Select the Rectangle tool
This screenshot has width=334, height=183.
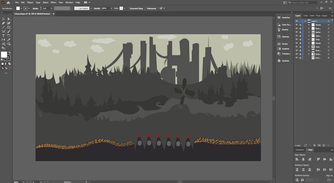[x=8, y=27]
